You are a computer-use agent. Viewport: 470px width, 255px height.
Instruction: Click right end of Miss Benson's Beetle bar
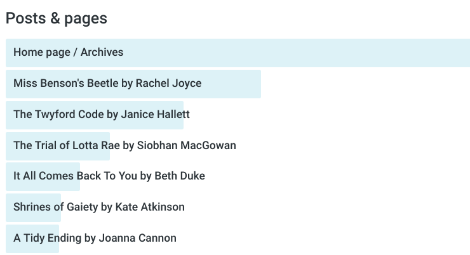point(257,84)
